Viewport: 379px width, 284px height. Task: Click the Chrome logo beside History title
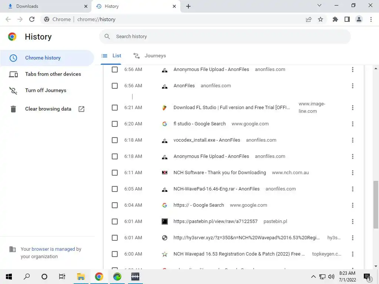click(12, 37)
